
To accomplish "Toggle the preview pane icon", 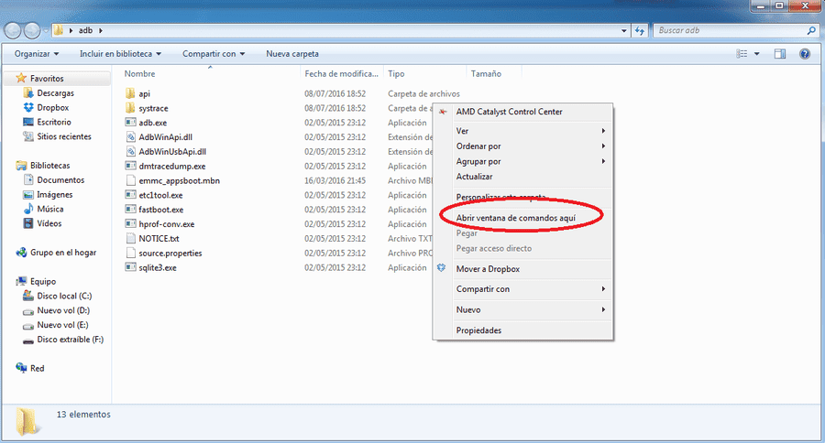I will click(780, 54).
